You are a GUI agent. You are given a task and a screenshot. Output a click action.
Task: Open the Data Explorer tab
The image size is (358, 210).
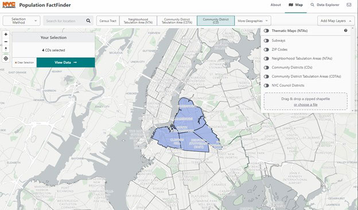tap(325, 5)
